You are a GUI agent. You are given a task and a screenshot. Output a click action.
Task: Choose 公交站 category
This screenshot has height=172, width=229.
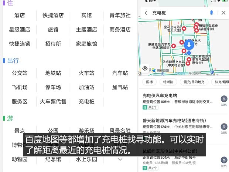click(x=20, y=73)
